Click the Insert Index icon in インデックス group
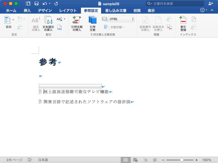 194,19
